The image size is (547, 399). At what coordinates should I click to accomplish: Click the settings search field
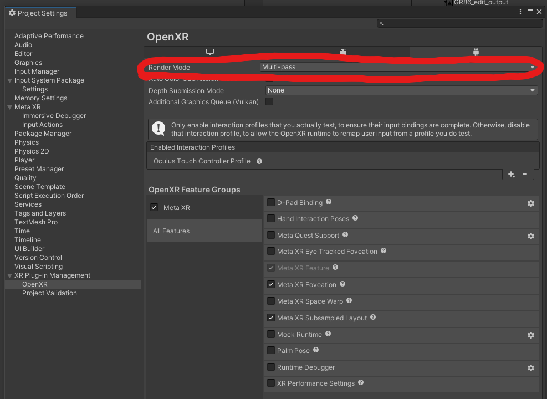click(460, 23)
